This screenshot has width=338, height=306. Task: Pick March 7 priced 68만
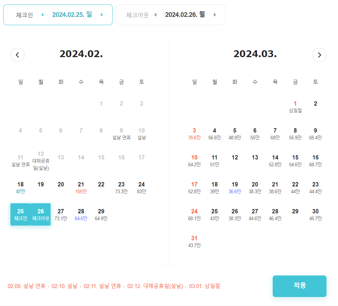click(275, 134)
